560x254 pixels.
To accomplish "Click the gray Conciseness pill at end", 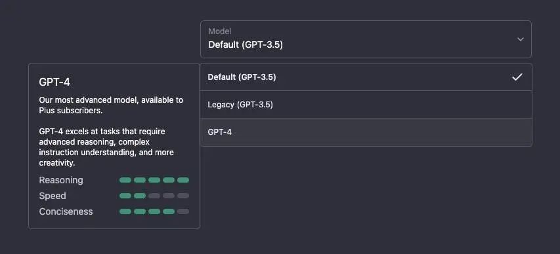I will click(x=183, y=211).
